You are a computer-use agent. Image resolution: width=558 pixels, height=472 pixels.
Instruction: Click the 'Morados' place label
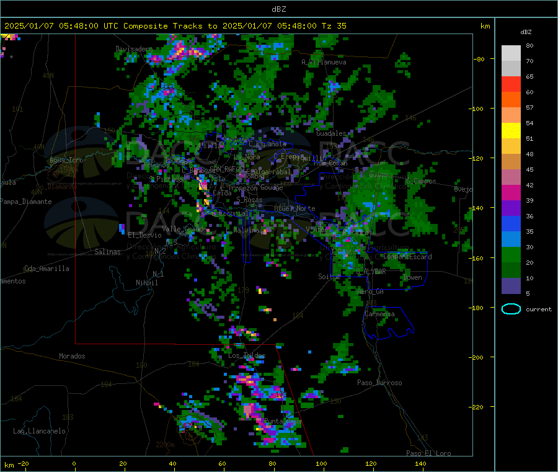pos(72,356)
